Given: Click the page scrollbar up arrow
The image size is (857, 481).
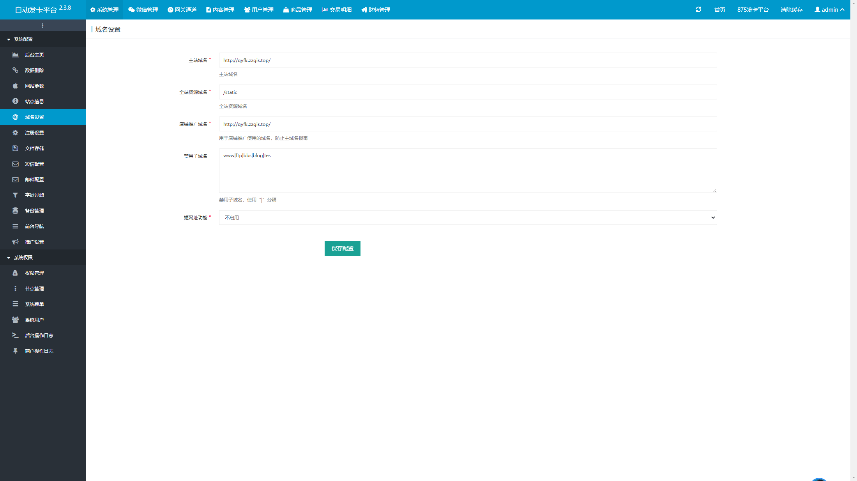Looking at the screenshot, I should [853, 3].
